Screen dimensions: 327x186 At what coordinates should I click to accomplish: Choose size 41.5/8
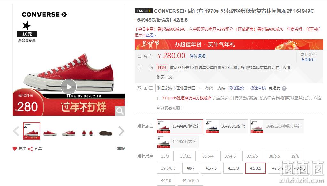233,168
